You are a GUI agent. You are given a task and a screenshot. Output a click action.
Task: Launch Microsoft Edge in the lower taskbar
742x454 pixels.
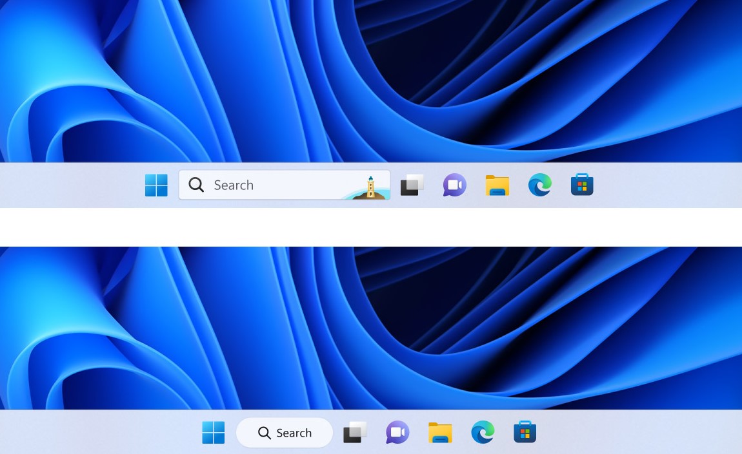483,432
